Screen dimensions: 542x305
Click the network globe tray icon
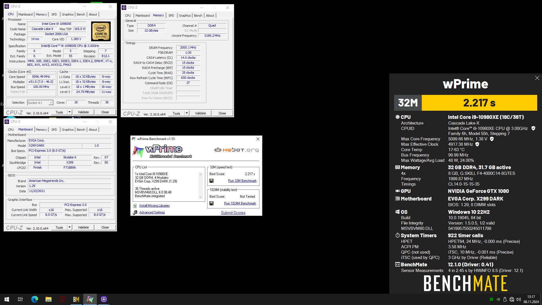pyautogui.click(x=512, y=299)
